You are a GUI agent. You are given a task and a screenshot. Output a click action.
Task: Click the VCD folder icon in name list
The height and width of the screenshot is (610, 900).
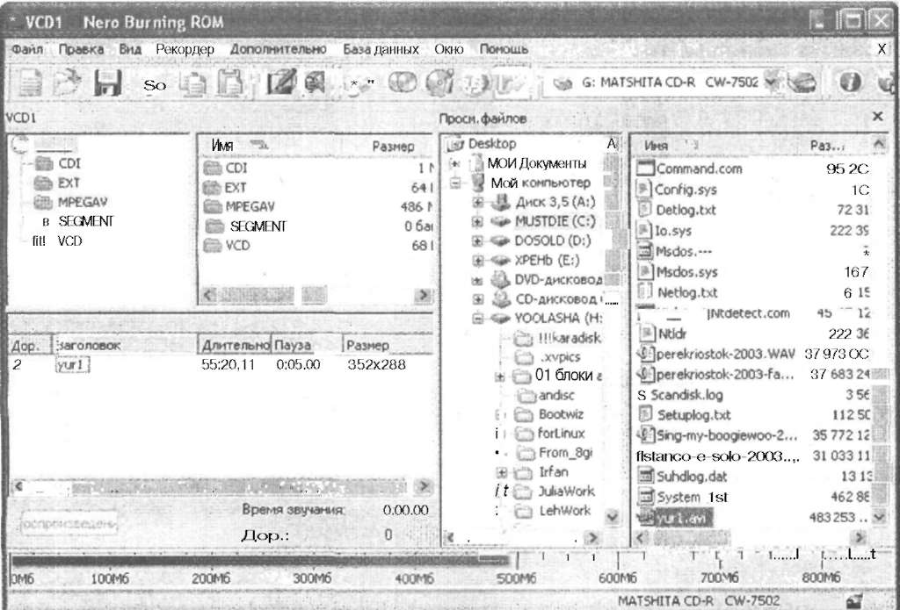[x=213, y=246]
